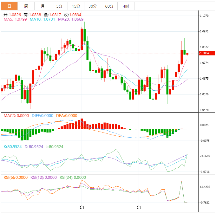Click the RSI(6) indicator label
216x214 pixels.
pyautogui.click(x=15, y=178)
